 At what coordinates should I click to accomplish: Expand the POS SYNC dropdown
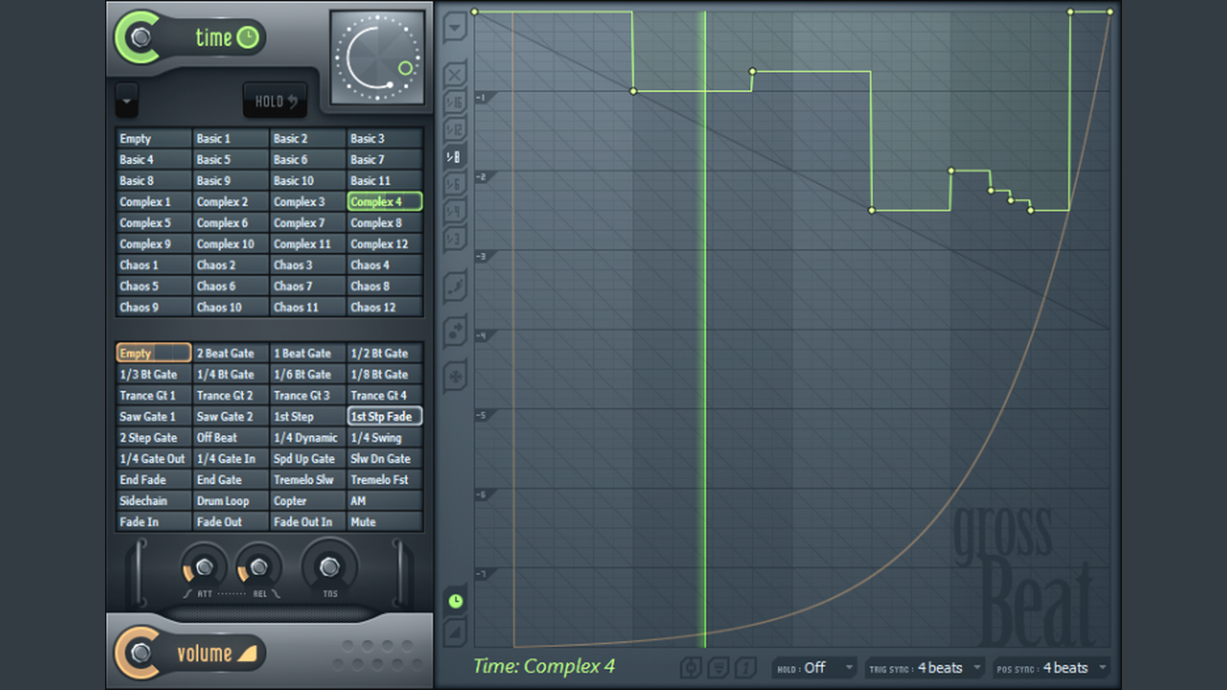(1051, 669)
